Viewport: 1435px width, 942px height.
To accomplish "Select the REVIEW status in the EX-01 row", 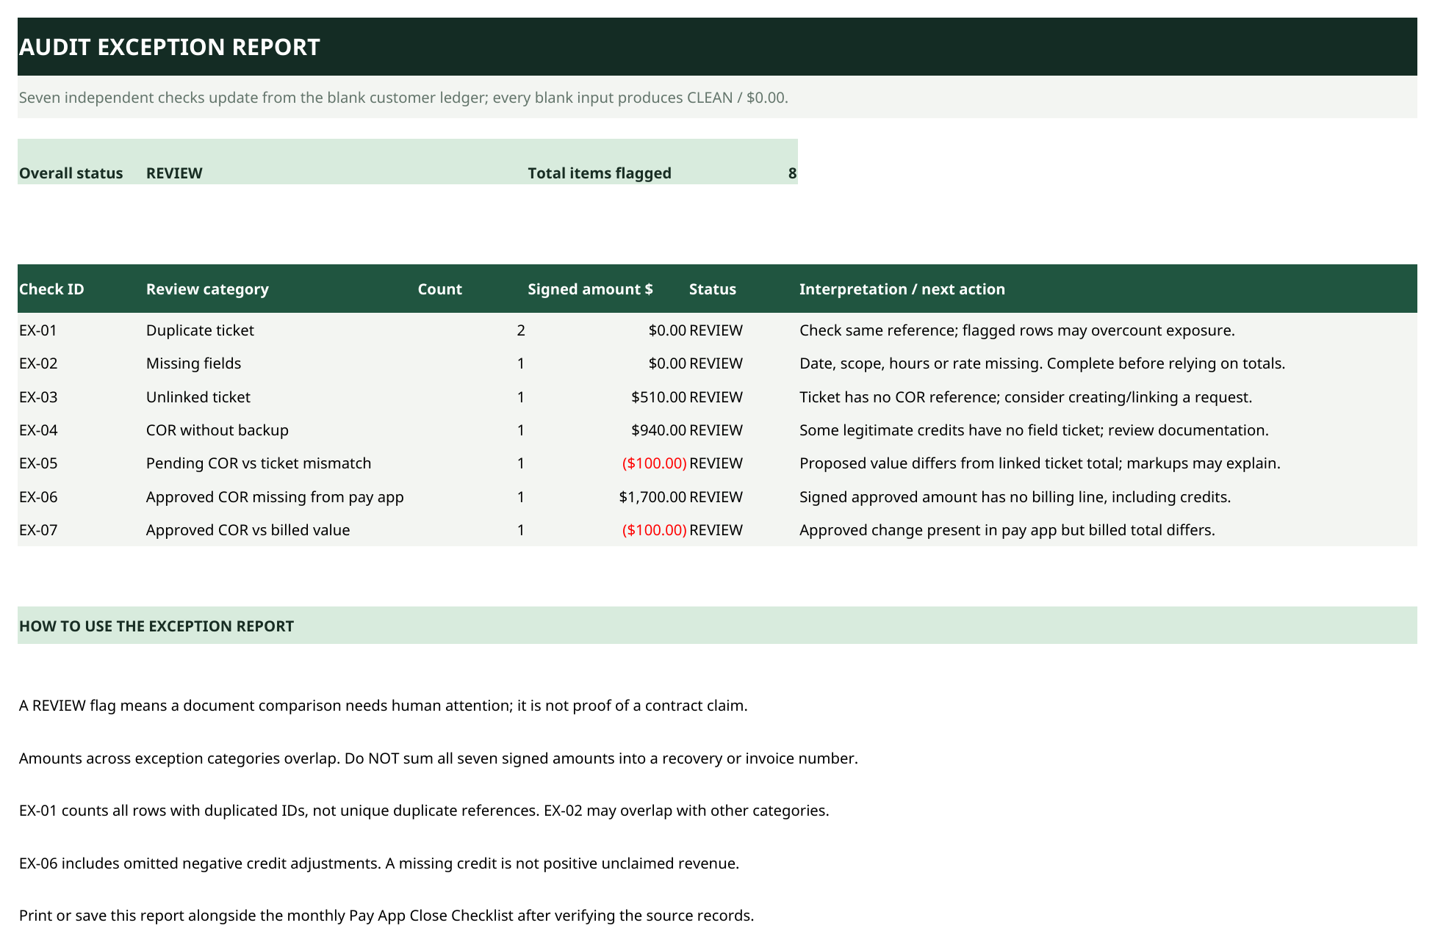I will pos(716,330).
